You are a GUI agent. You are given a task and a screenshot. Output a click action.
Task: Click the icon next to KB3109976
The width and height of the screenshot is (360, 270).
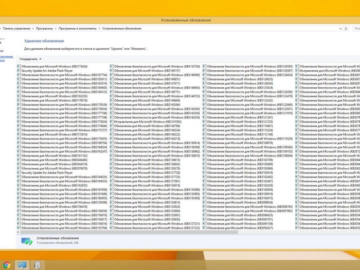pos(205,143)
